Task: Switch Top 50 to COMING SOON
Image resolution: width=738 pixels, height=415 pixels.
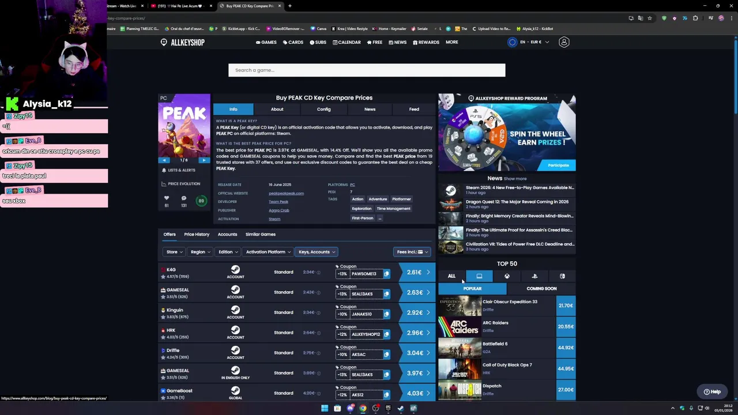Action: click(x=541, y=288)
